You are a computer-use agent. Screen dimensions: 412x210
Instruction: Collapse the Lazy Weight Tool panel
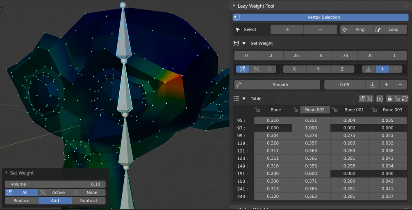coord(234,6)
